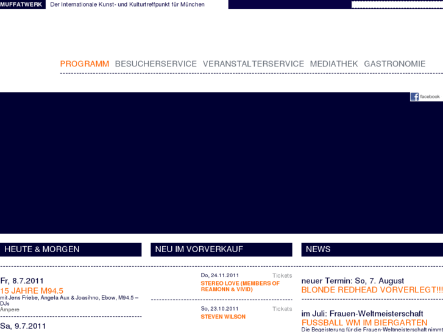
Task: Click Tickets for Do, 24.11.2011
Action: [x=282, y=275]
